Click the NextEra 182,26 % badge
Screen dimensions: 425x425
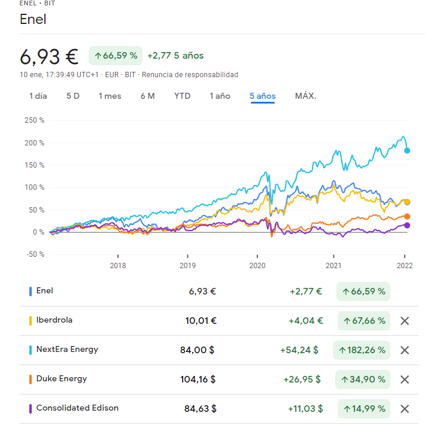362,350
